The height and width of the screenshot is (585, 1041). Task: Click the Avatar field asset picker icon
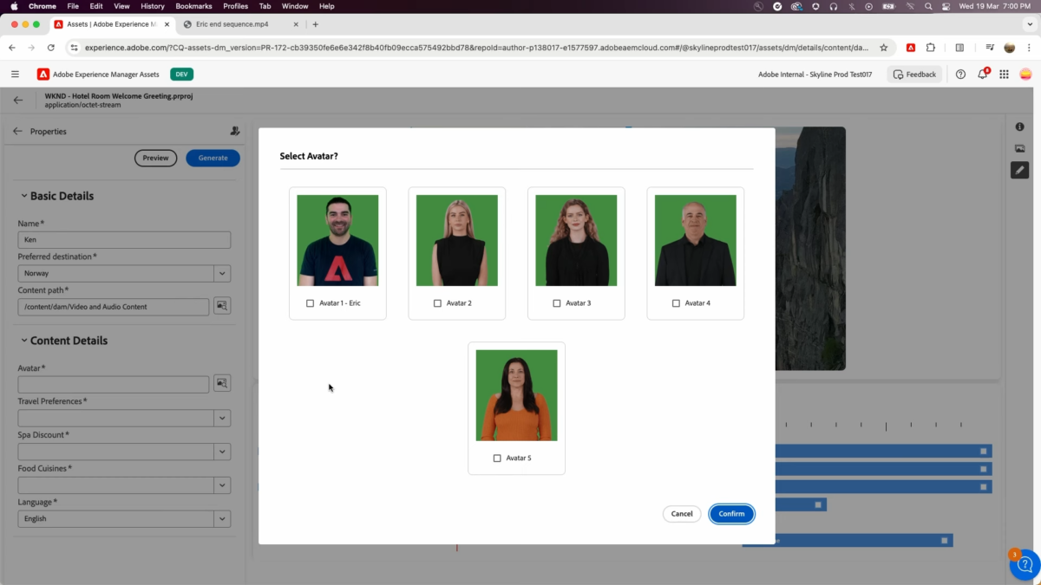pyautogui.click(x=222, y=383)
